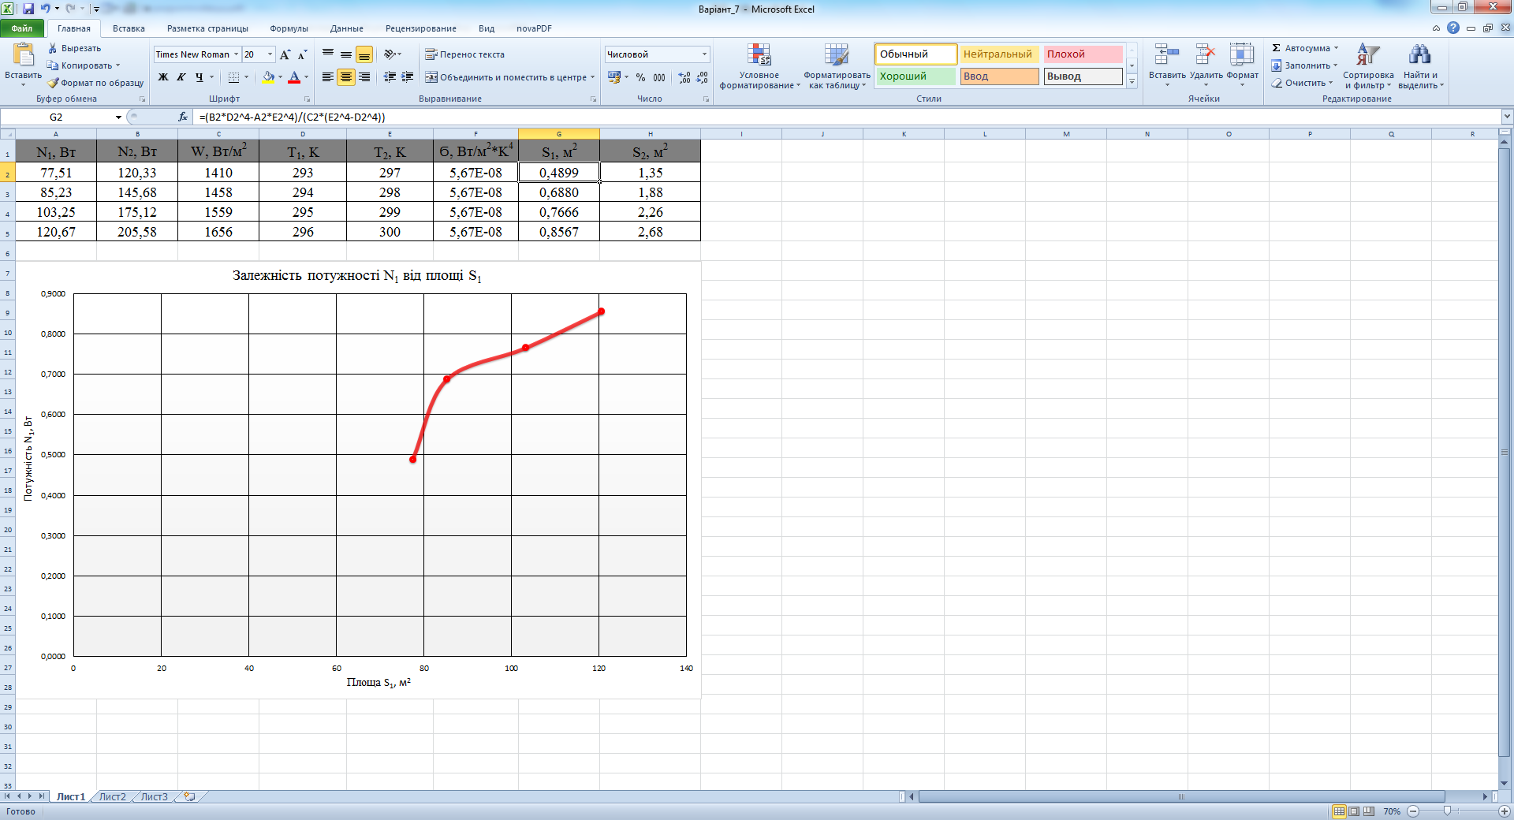Viewport: 1514px width, 820px height.
Task: Toggle bold formatting (Ж)
Action: pos(163,77)
